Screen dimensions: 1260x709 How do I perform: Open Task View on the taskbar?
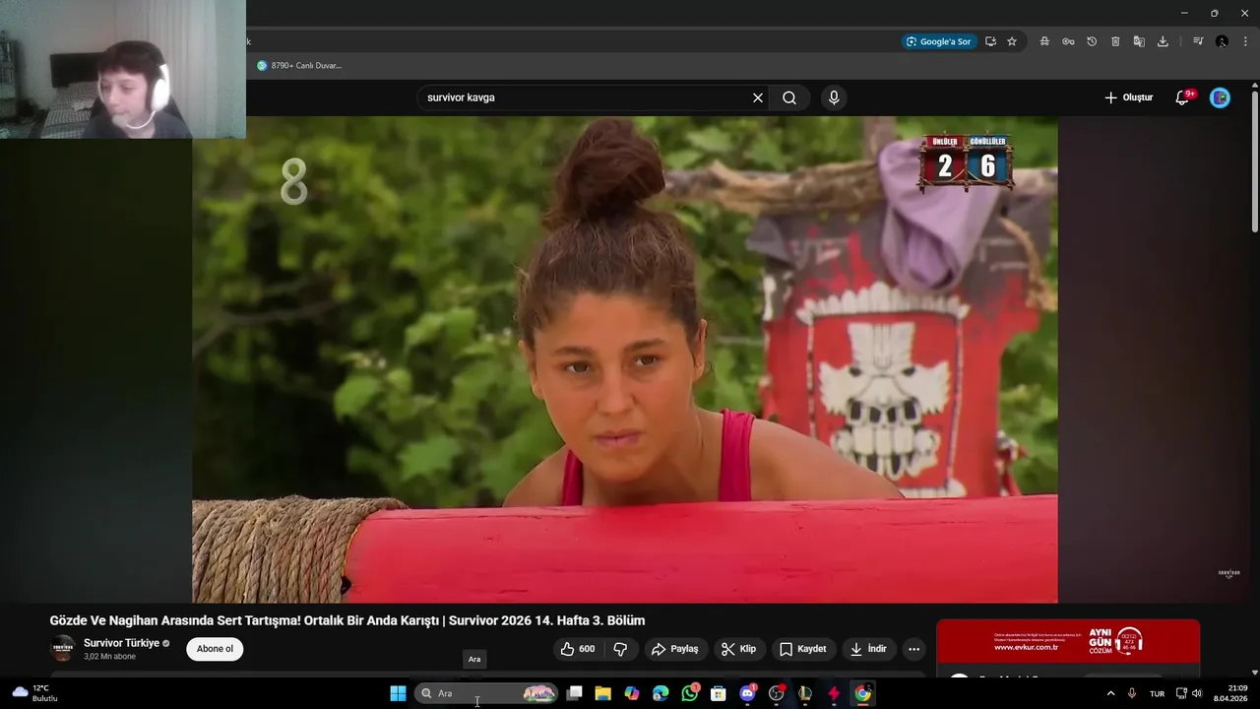575,693
